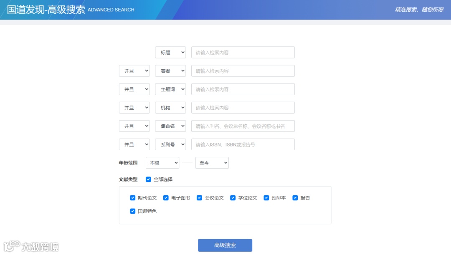Open the 并且 operator dropdown beside 著者
The height and width of the screenshot is (255, 451).
click(x=134, y=71)
